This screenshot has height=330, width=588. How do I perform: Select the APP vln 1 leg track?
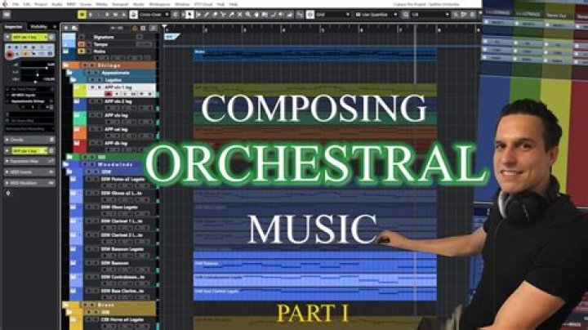[118, 87]
